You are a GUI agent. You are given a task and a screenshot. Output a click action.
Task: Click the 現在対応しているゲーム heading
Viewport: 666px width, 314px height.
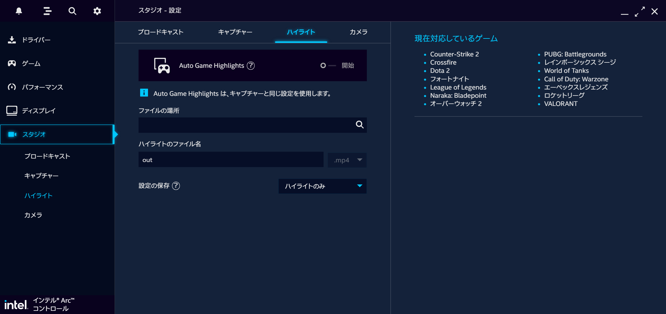tap(456, 38)
